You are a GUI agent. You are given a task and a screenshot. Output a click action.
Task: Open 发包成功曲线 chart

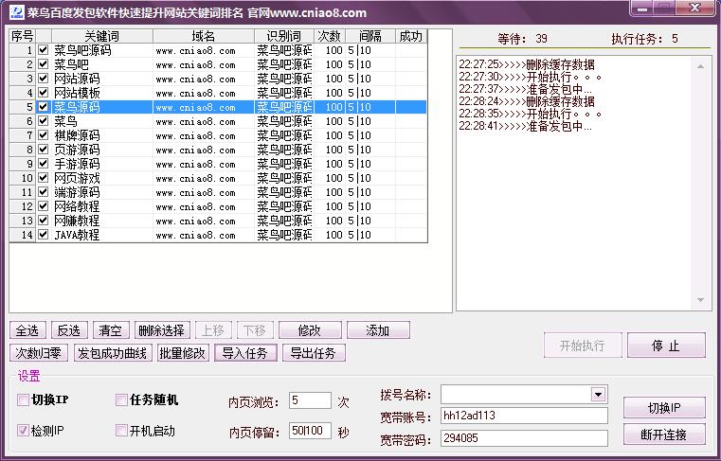tap(113, 353)
